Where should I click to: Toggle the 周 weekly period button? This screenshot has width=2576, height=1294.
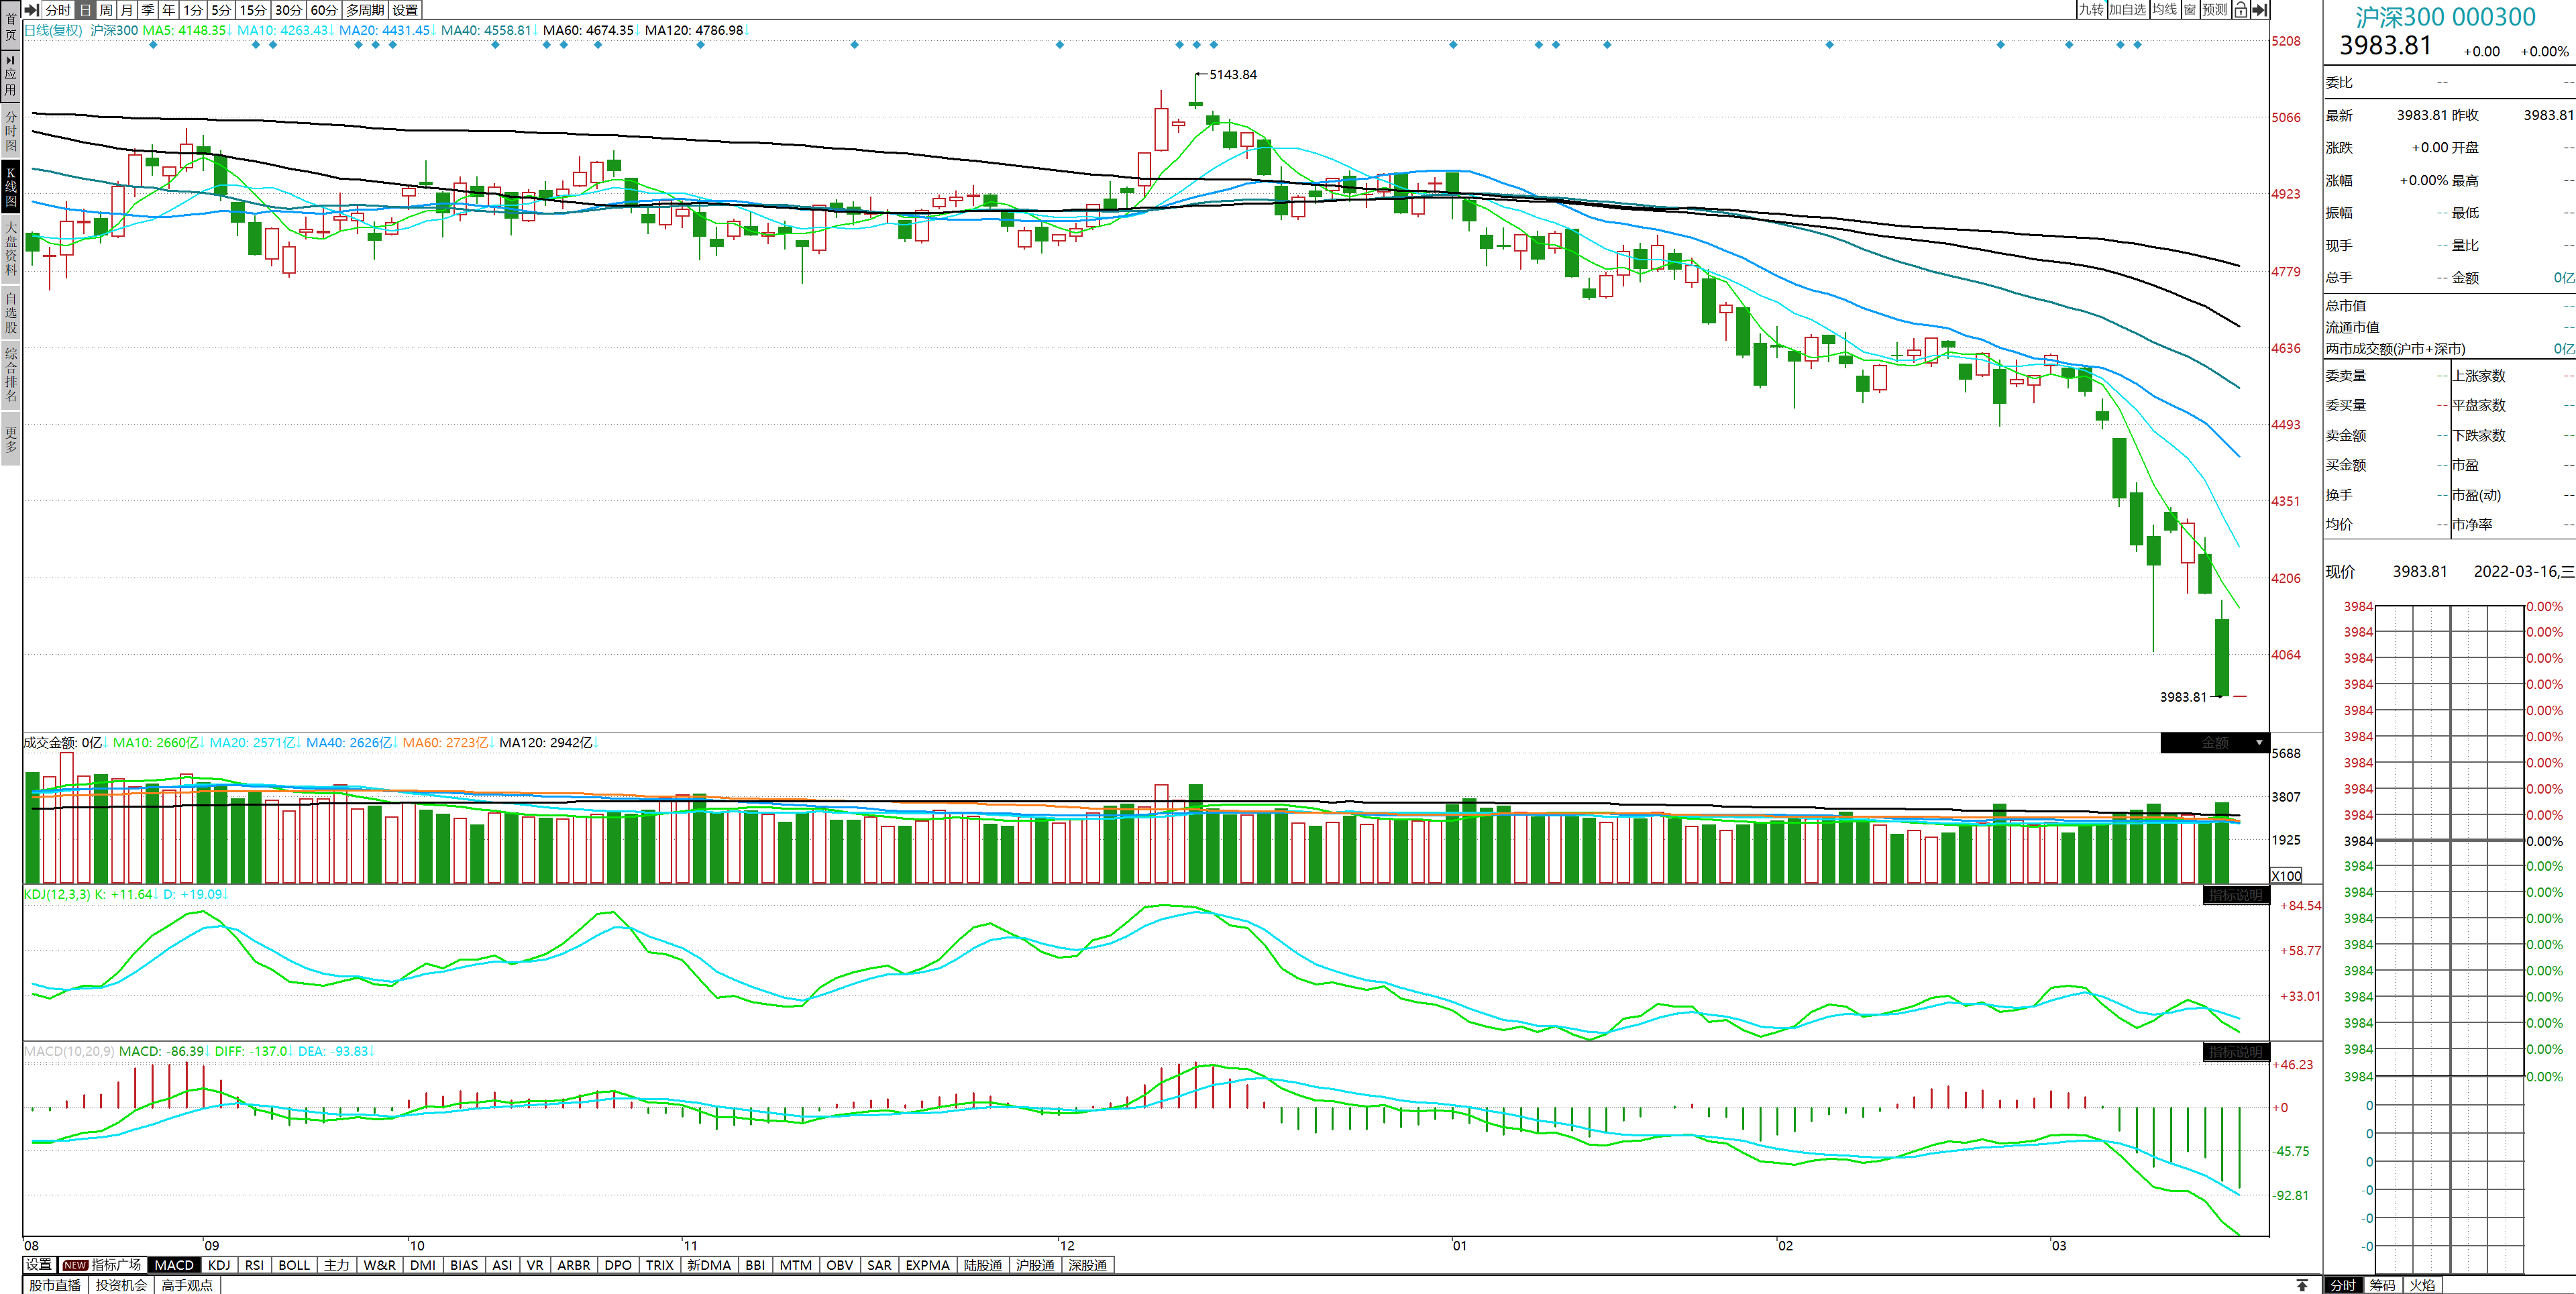[106, 10]
